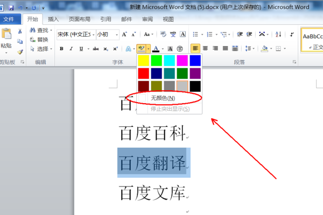Click the Line Spacing icon

248,48
